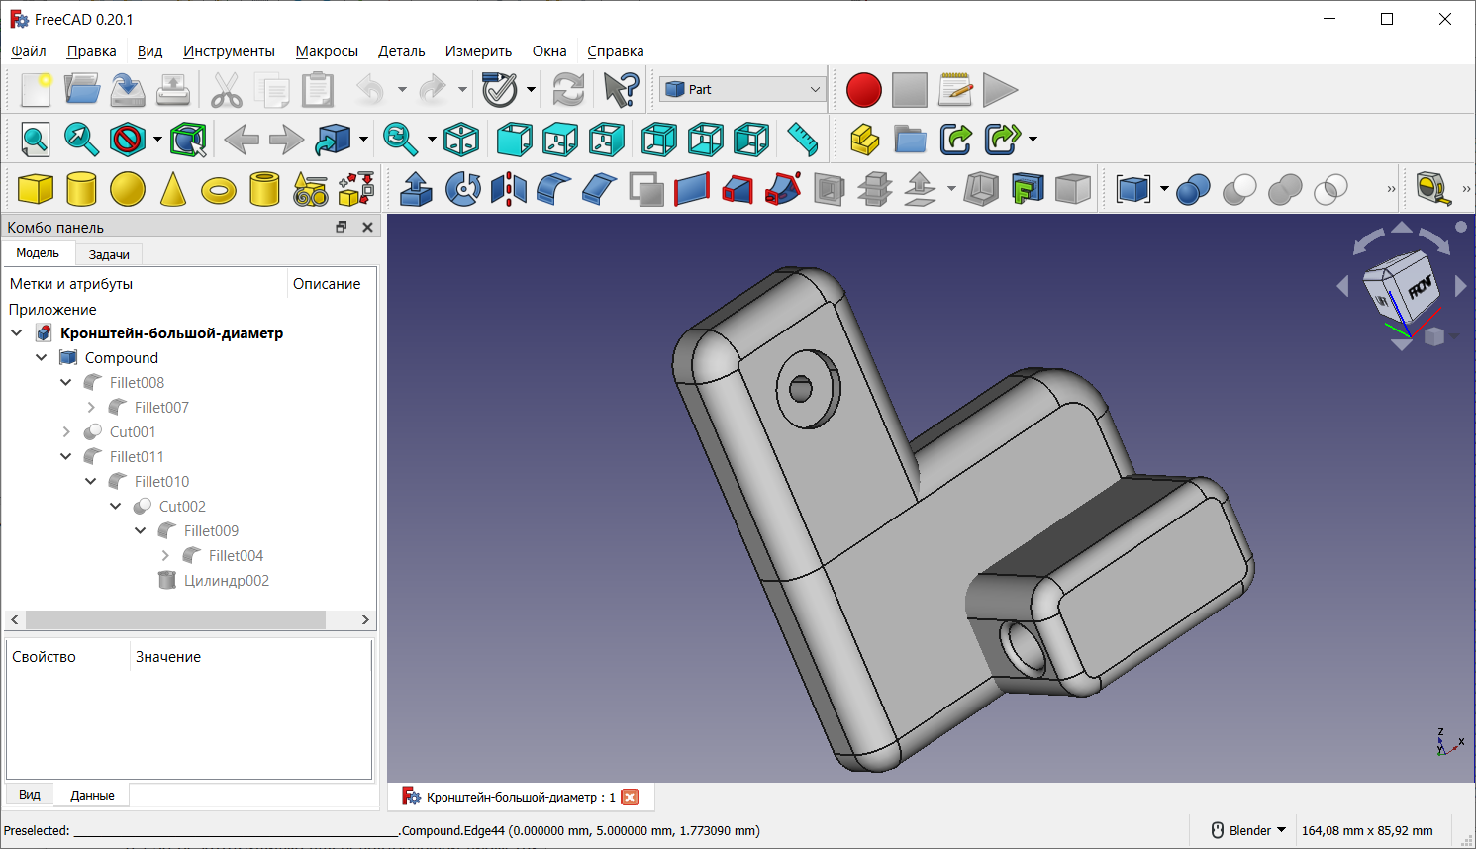Open the Инструменты menu
This screenshot has height=849, width=1476.
click(x=229, y=50)
